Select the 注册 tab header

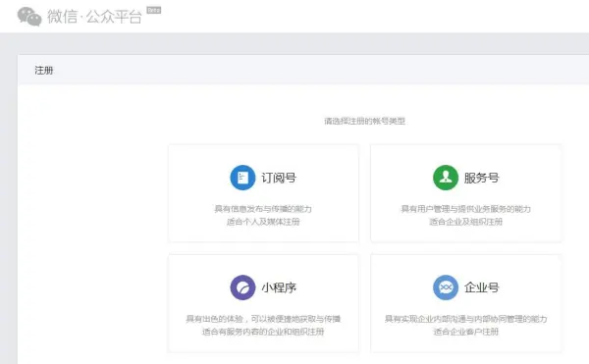tap(44, 71)
